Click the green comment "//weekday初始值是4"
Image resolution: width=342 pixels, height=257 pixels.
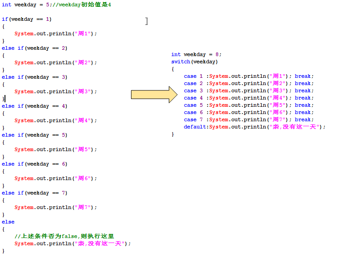click(x=82, y=5)
